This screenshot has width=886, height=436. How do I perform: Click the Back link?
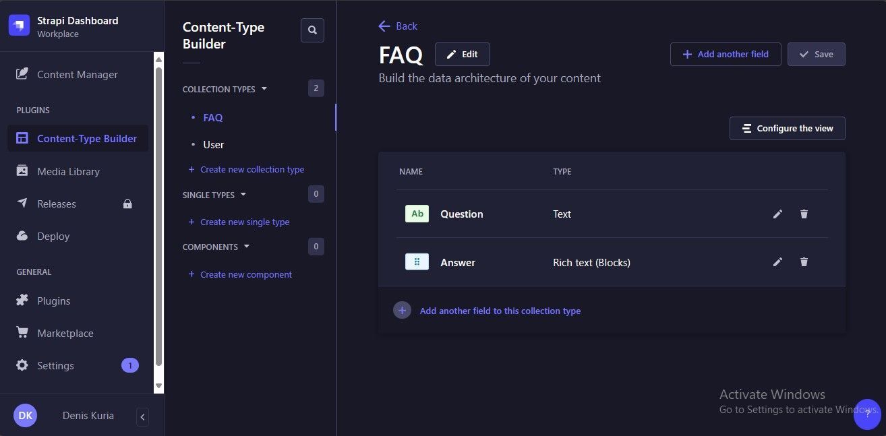[x=398, y=26]
